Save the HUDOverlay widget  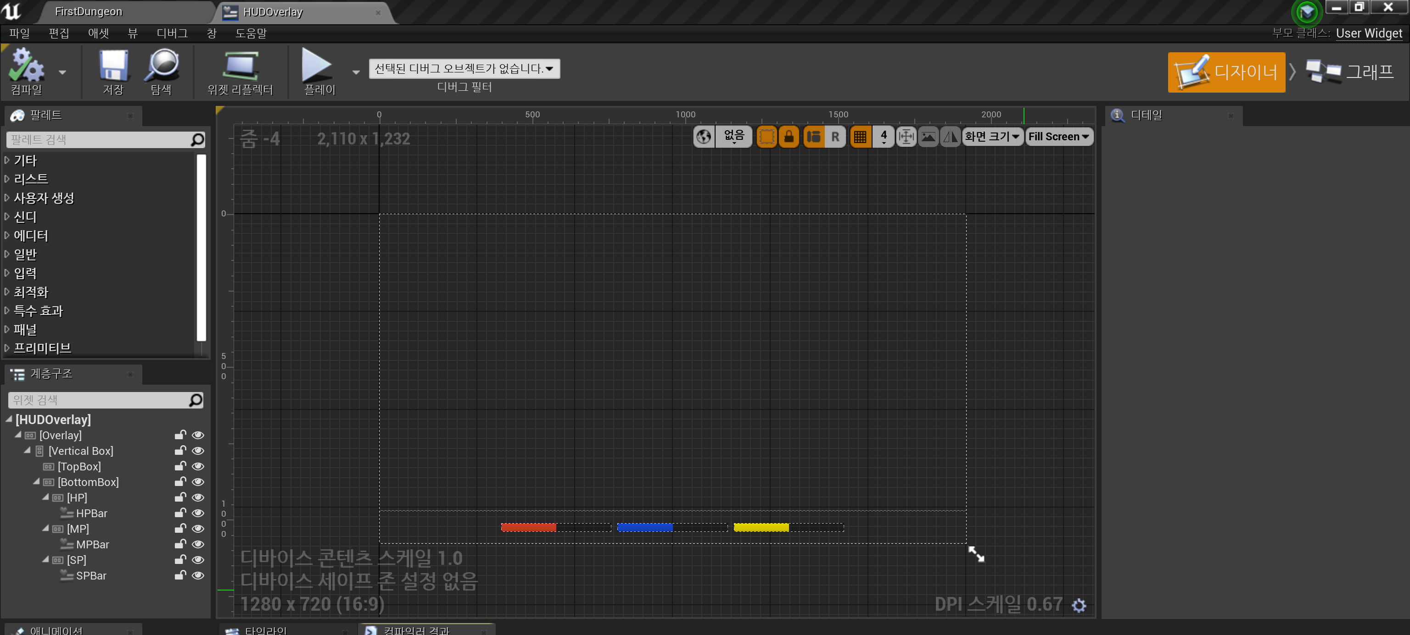113,71
